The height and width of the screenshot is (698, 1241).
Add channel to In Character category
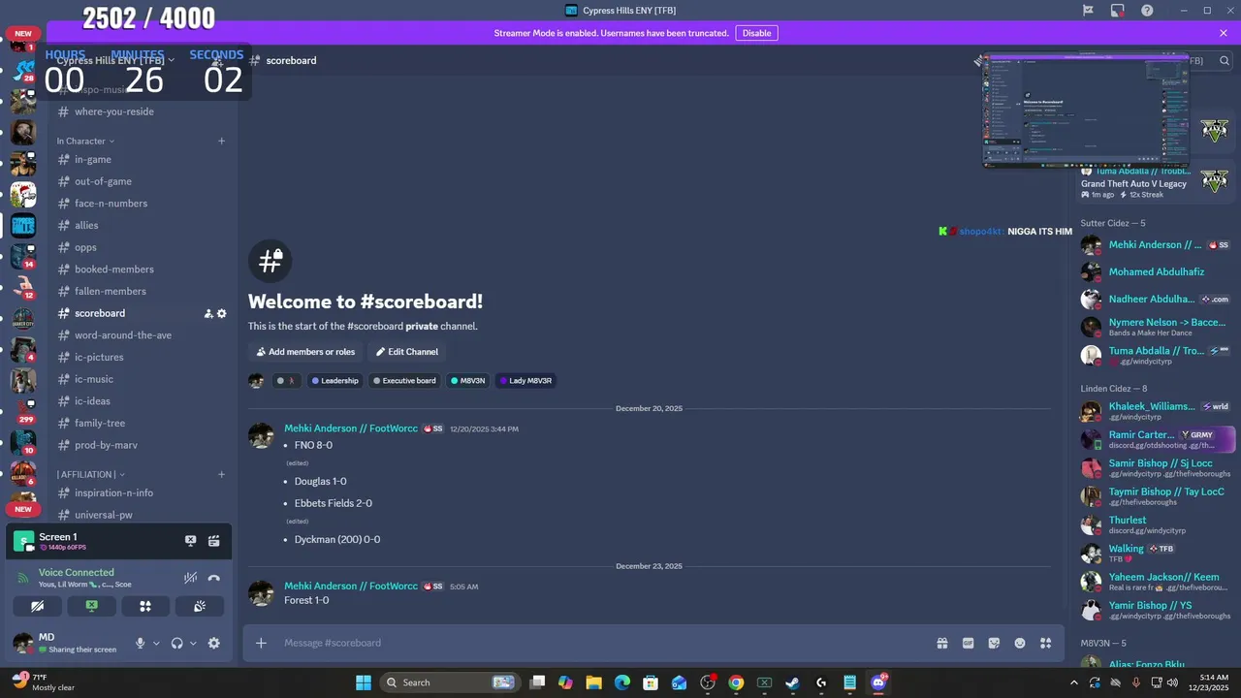pos(221,141)
